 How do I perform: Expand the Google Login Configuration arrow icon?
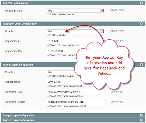(141, 115)
